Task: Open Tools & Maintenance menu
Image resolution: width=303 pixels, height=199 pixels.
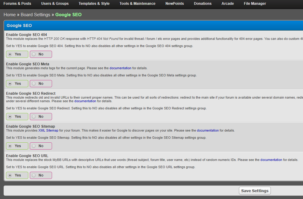Action: [137, 4]
